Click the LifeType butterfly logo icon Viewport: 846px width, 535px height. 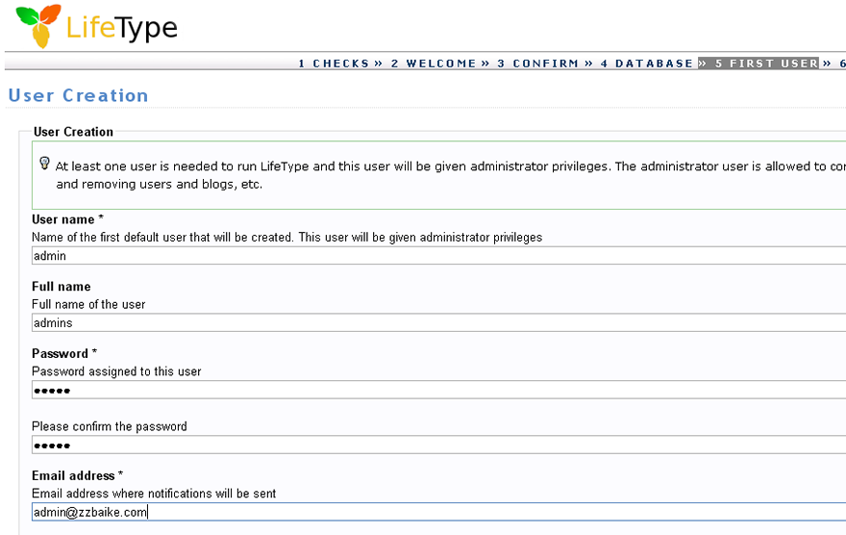tap(38, 26)
